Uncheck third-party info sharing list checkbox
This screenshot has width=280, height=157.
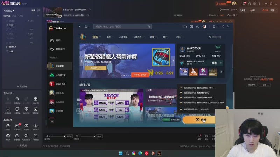pyautogui.click(x=181, y=103)
